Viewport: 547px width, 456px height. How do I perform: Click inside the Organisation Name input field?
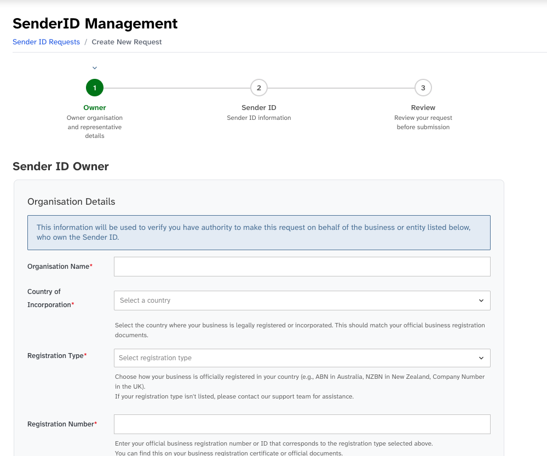pos(302,267)
